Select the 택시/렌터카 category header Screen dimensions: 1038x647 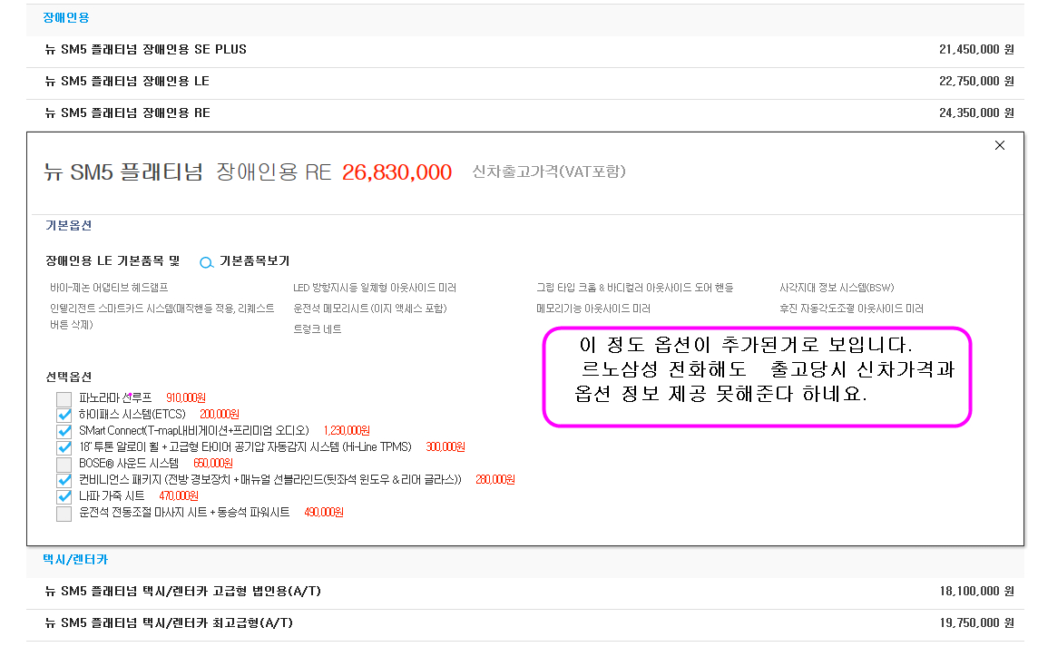pyautogui.click(x=75, y=560)
